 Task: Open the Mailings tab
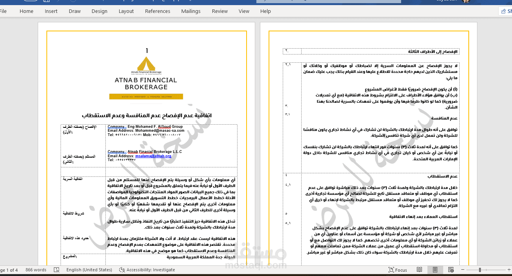pos(191,11)
